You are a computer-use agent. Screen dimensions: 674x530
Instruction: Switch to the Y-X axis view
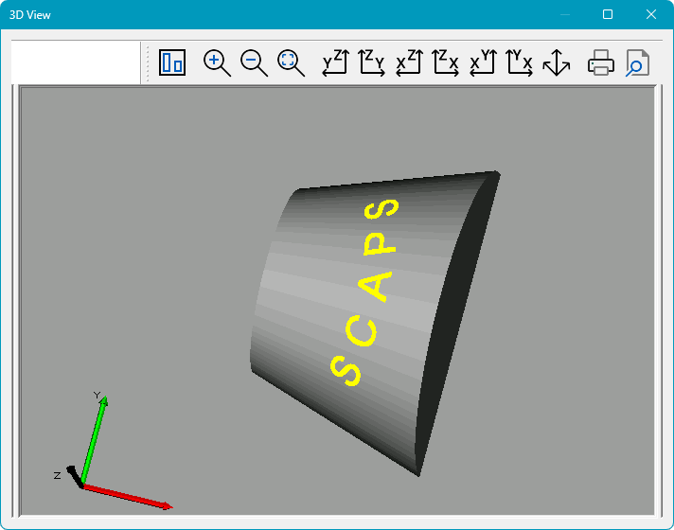[520, 62]
